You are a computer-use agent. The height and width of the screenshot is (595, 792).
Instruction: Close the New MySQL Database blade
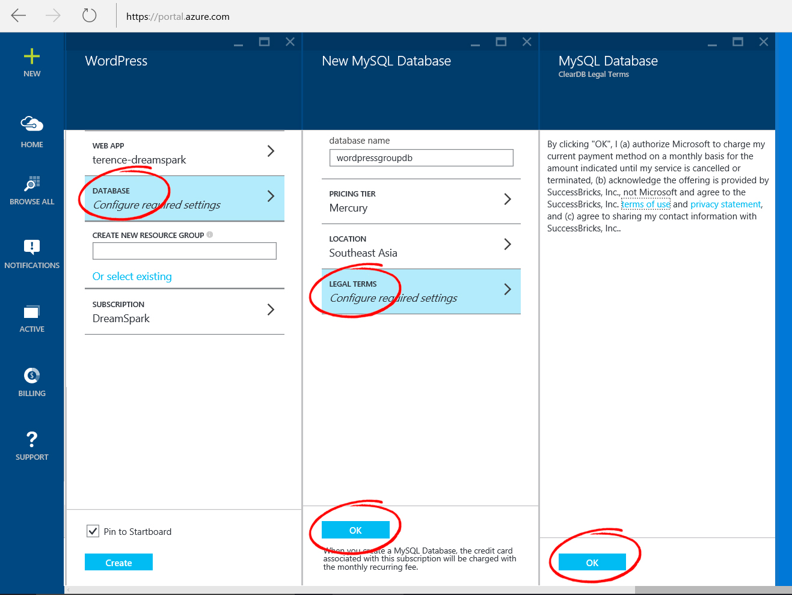(527, 41)
